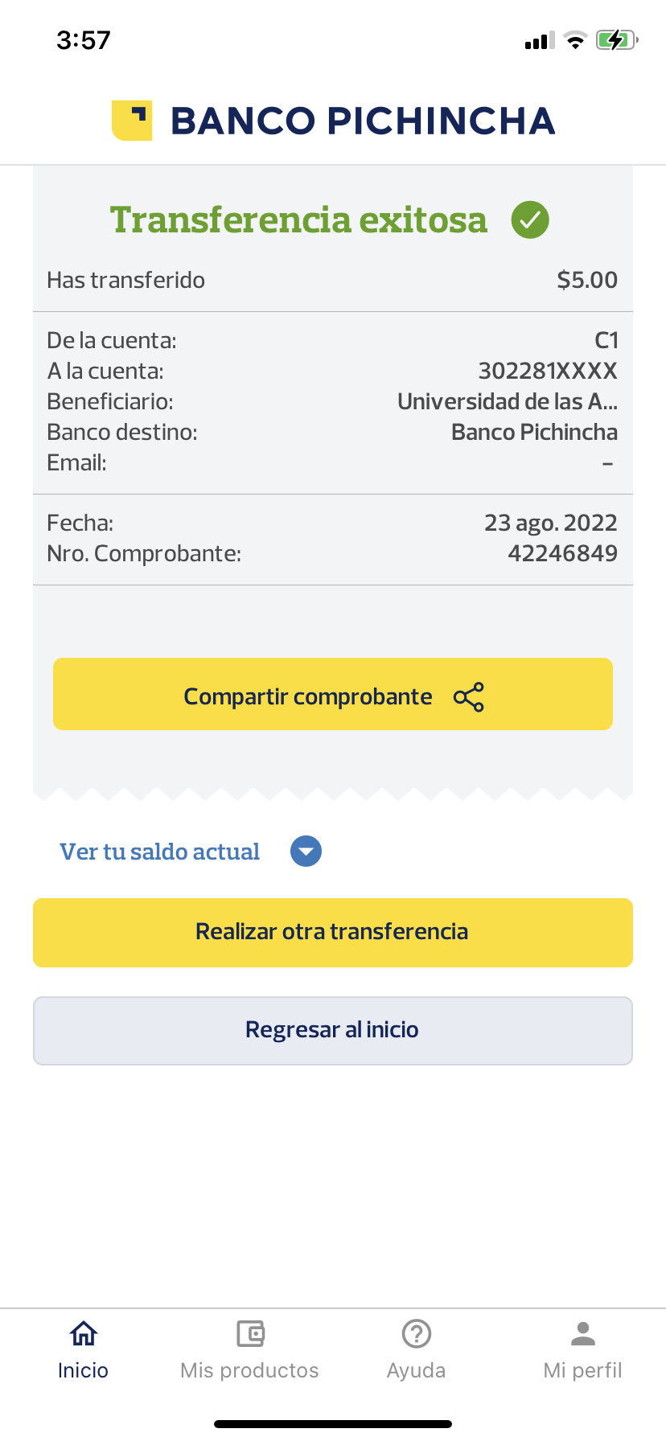
Task: Open the Ayuda question mark icon
Action: tap(417, 1334)
